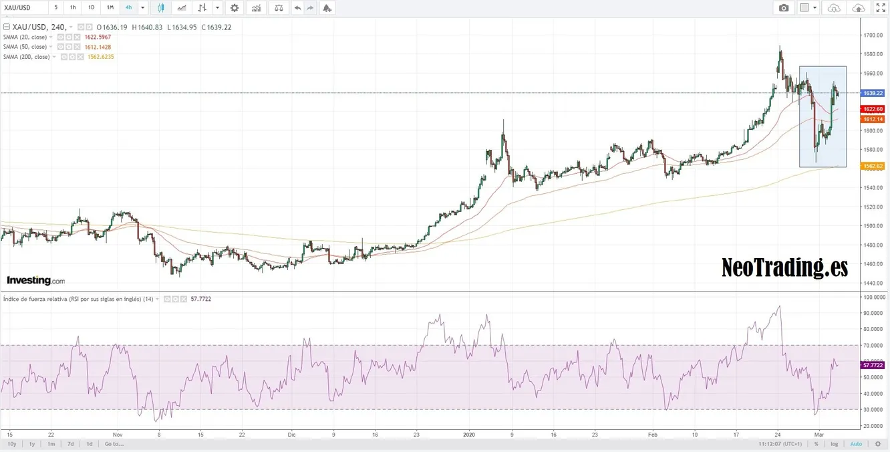This screenshot has width=890, height=452.
Task: Open the indicators panel
Action: click(x=256, y=8)
